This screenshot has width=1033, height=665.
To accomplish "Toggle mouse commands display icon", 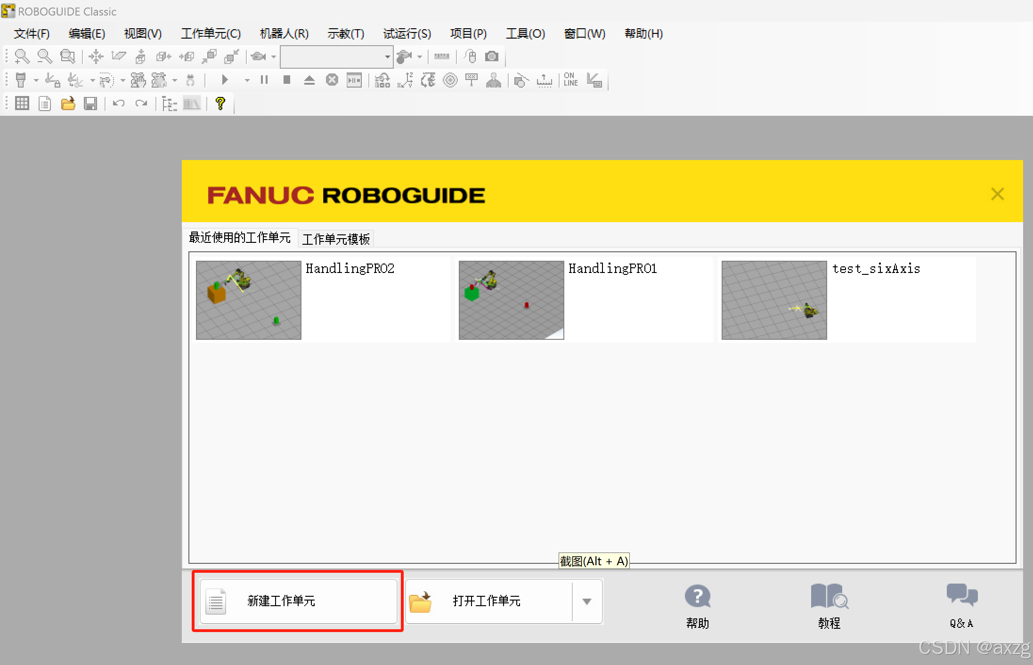I will point(470,56).
